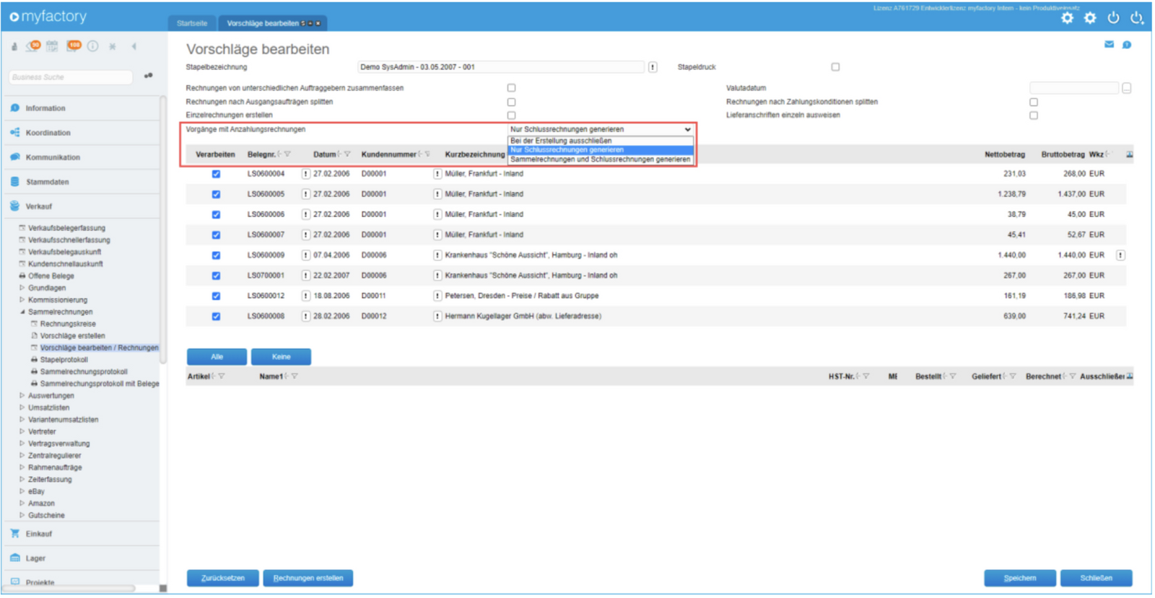1155x598 pixels.
Task: Click the filter icon on Kundennummer column
Action: click(x=427, y=154)
